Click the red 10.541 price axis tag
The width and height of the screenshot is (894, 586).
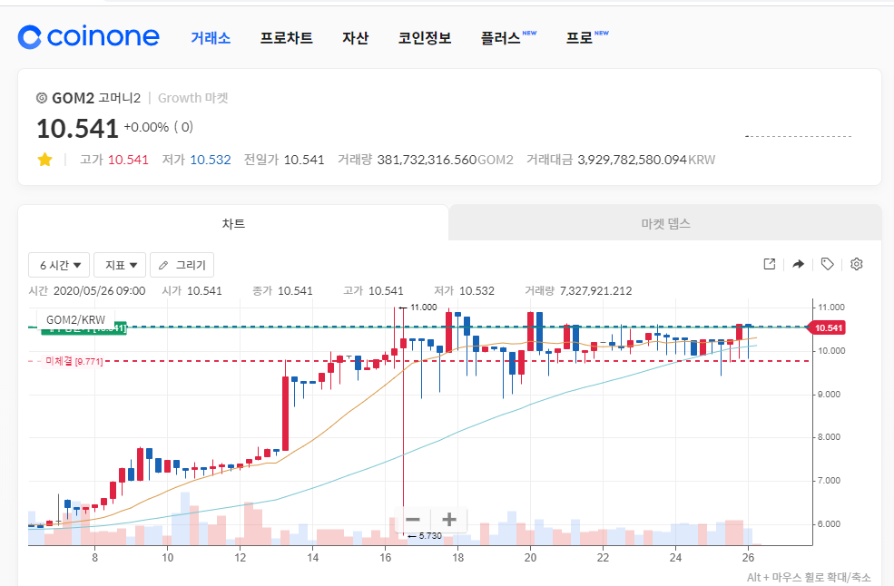(825, 327)
